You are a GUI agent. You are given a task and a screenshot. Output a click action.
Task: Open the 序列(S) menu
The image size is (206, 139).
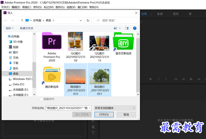click(x=37, y=7)
